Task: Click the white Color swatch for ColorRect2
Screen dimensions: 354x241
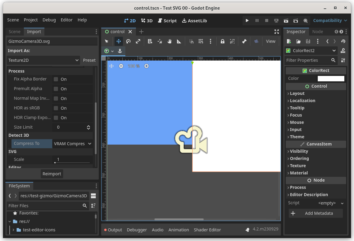Action: 331,78
